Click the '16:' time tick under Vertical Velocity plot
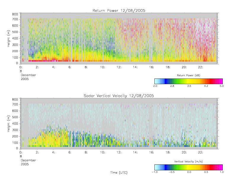The width and height of the screenshot is (234, 181). (152, 153)
